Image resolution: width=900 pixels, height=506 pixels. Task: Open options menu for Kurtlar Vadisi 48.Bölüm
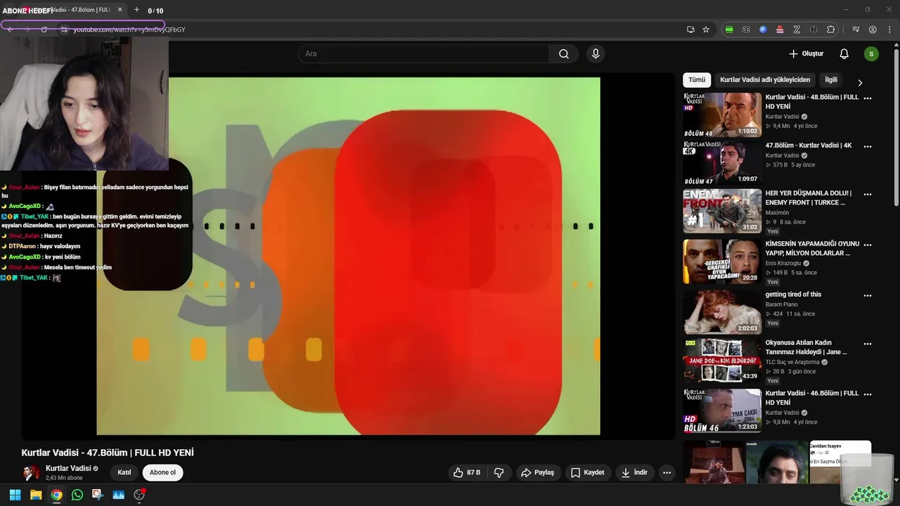[x=868, y=98]
